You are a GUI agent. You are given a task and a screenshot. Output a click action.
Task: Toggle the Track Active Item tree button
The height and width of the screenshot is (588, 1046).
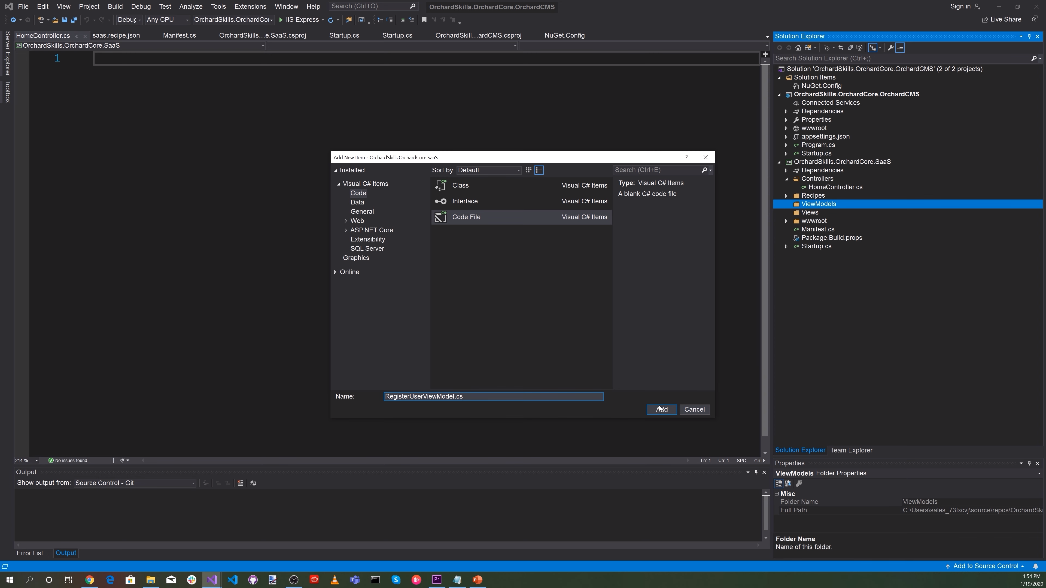(872, 47)
